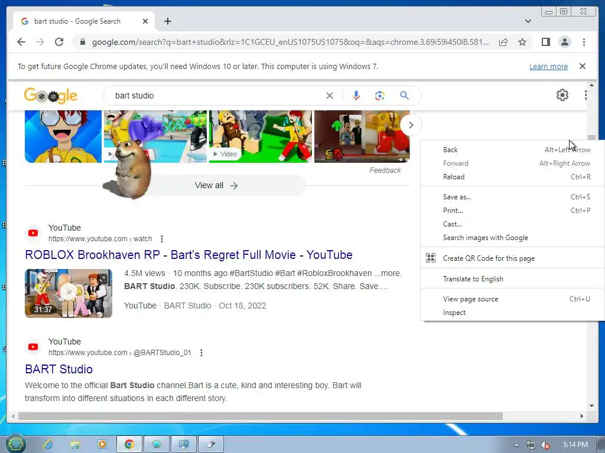Show hidden system tray icons

point(516,445)
